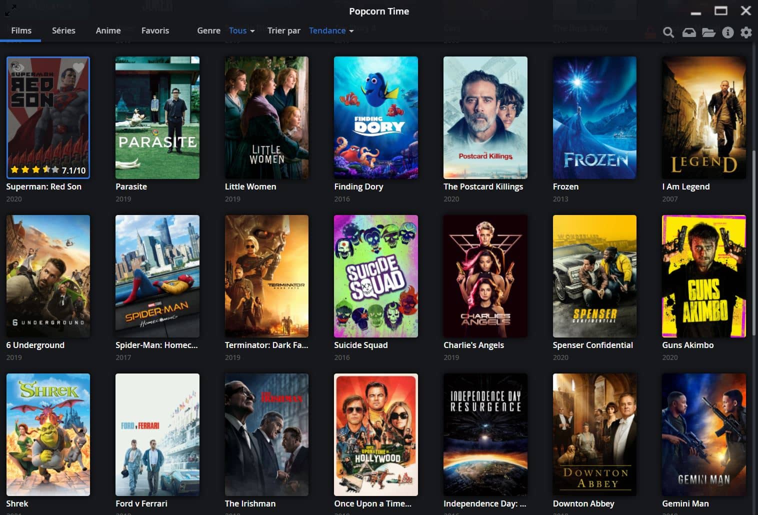Click the 'Guns Akimbo' title text
Image resolution: width=758 pixels, height=515 pixels.
pos(687,345)
